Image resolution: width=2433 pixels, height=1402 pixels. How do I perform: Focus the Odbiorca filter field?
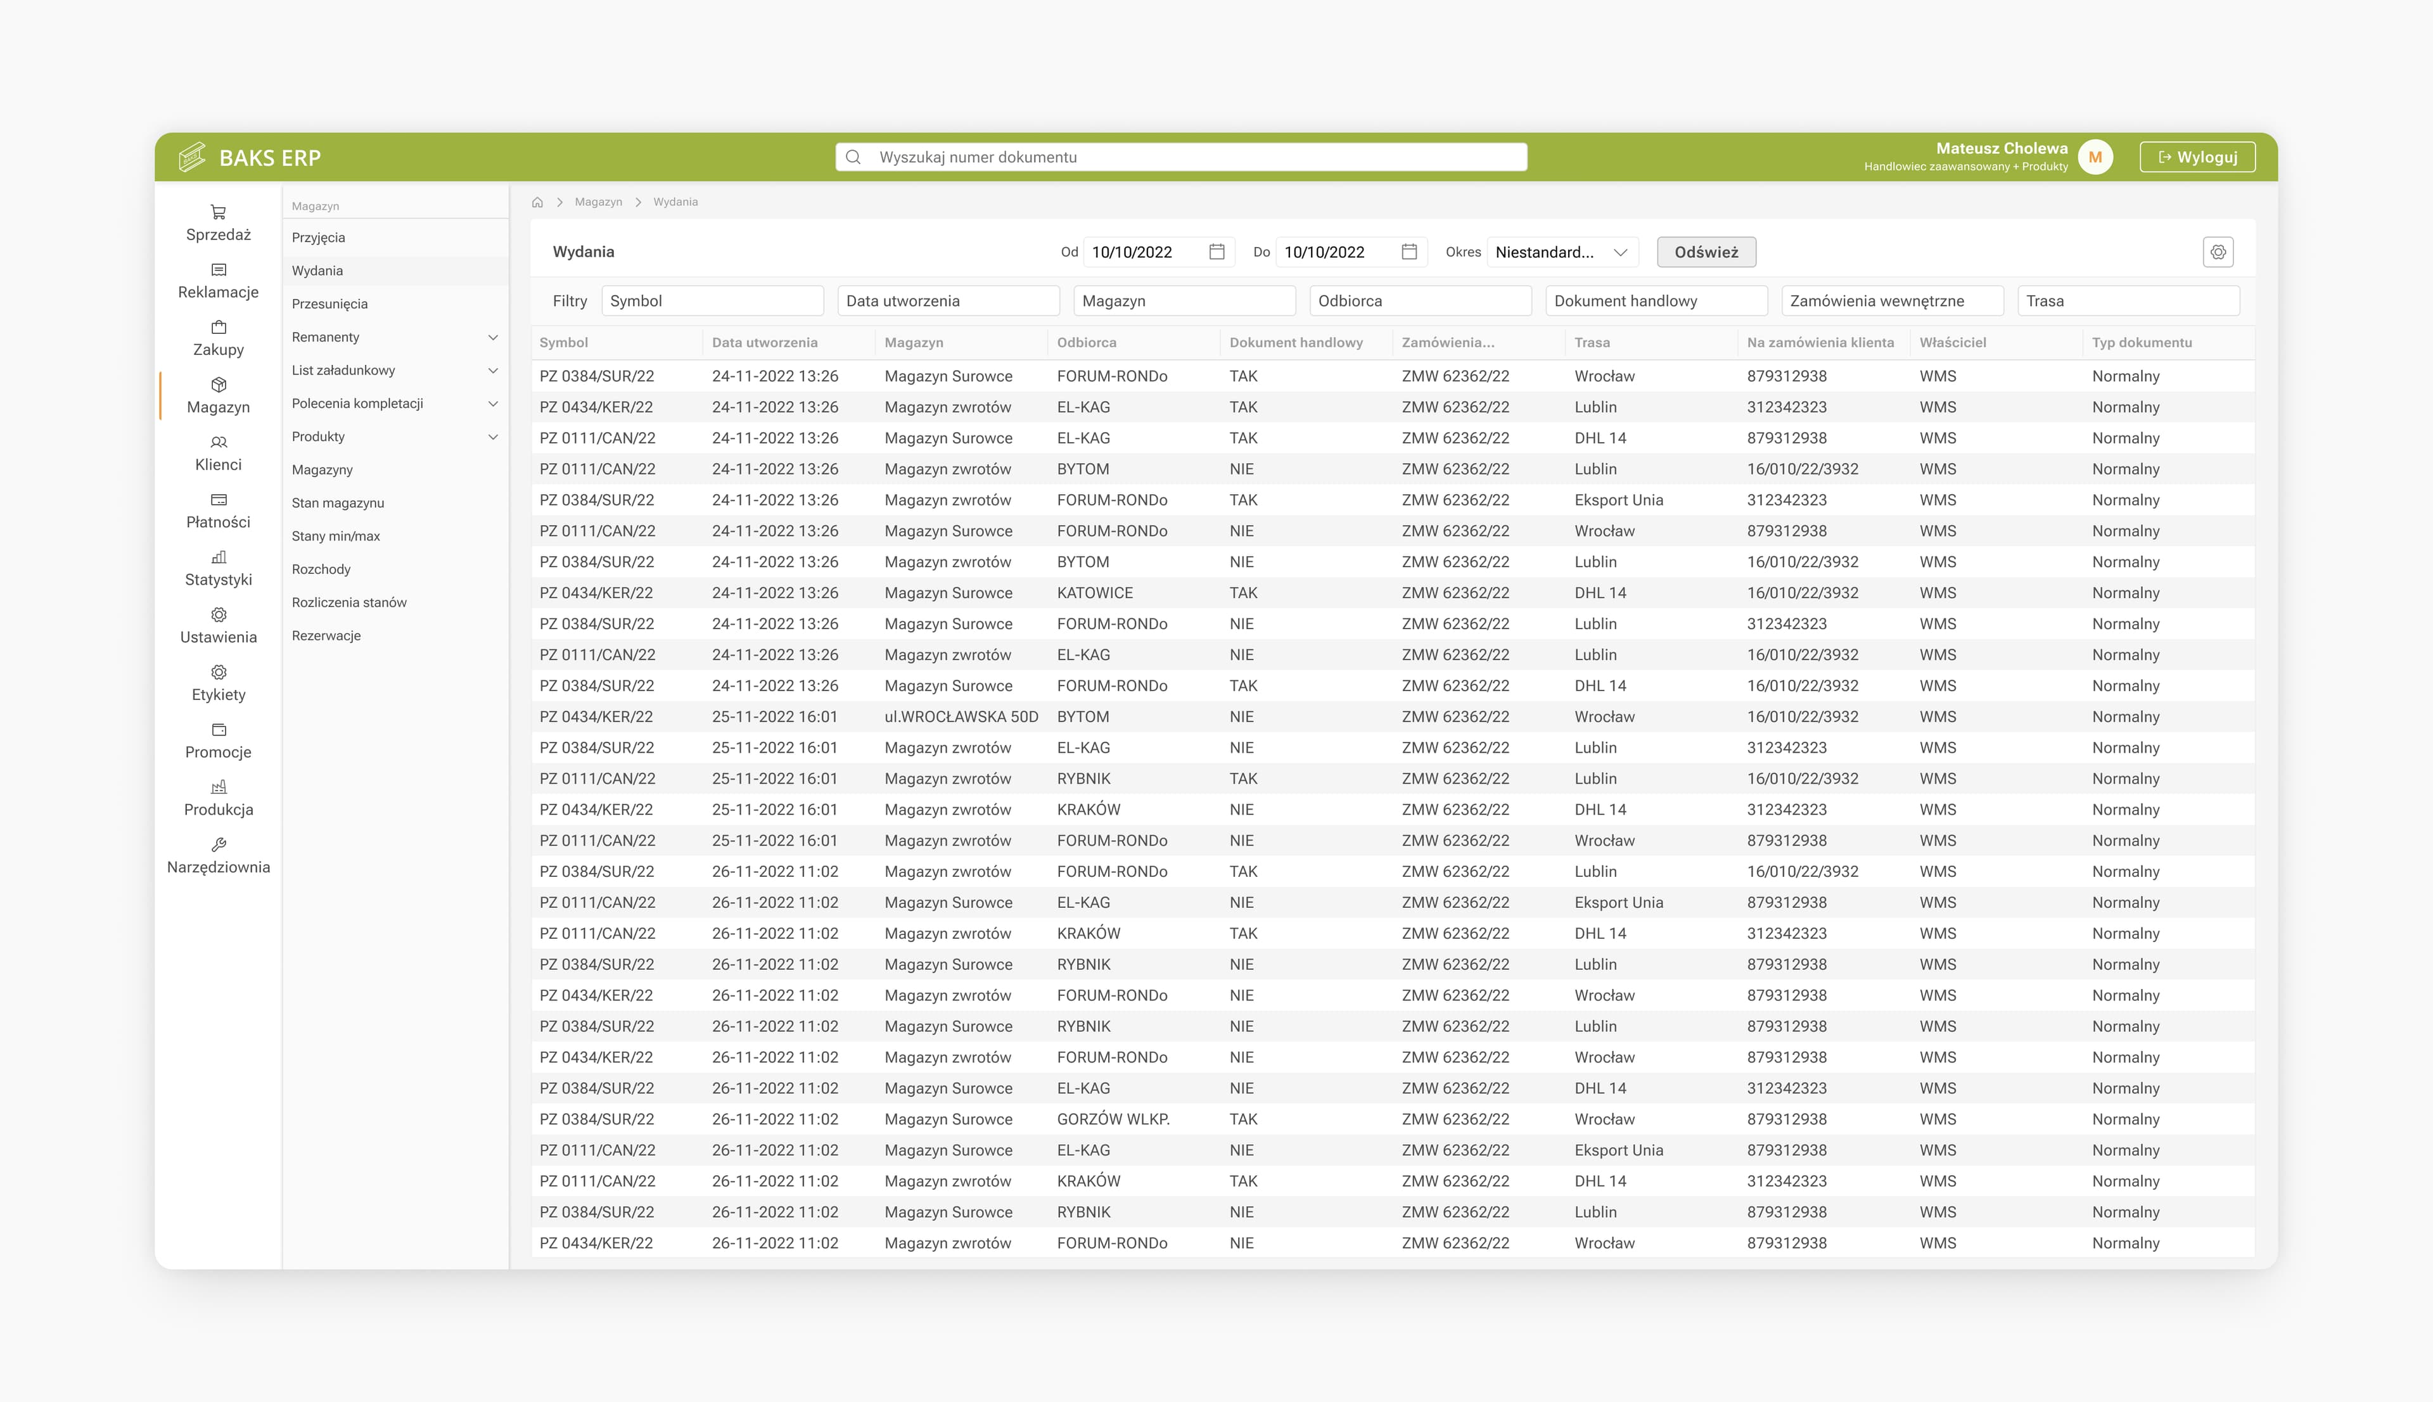coord(1420,300)
